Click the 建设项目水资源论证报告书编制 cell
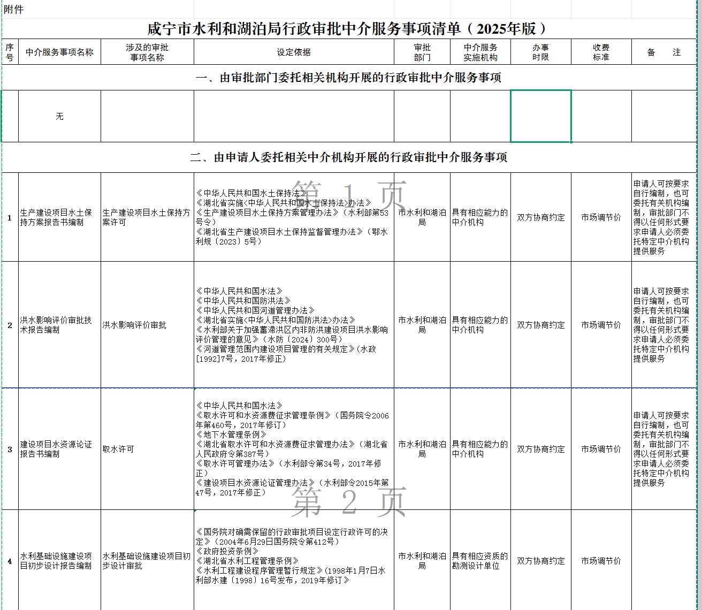Screen dimensions: 702x610 click(x=59, y=449)
